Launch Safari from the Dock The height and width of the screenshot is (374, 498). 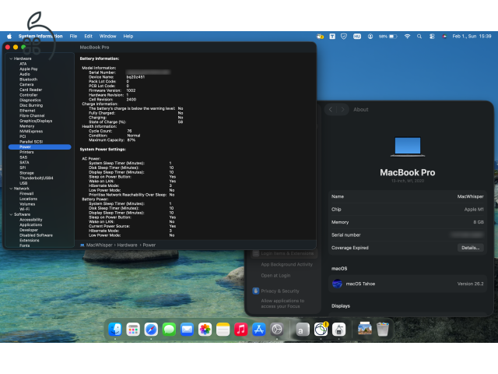click(151, 329)
